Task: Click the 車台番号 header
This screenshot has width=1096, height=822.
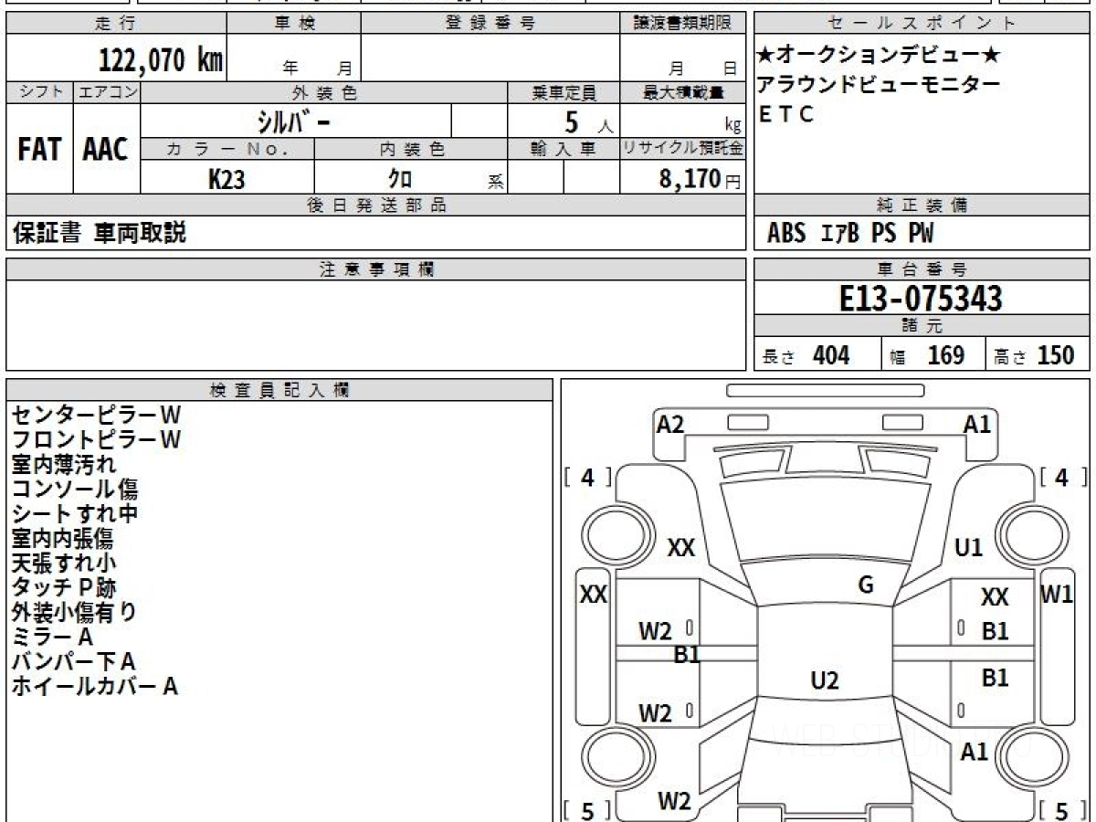Action: [x=922, y=269]
